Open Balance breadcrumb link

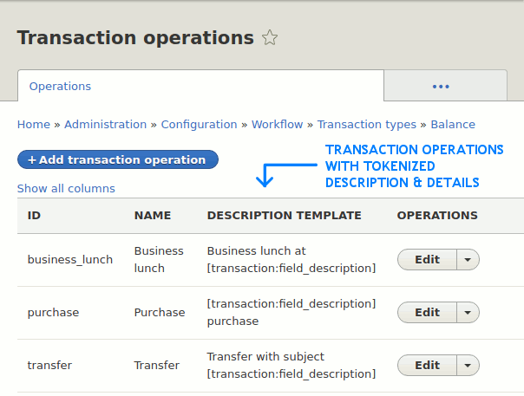point(453,124)
